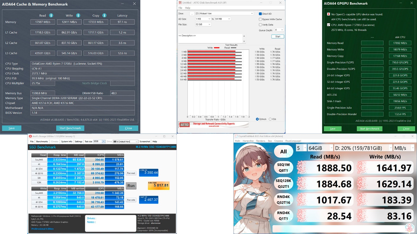Screen dimensions: 417x234
Task: Enable Bypass Write Cache in ATTO
Action: pyautogui.click(x=260, y=19)
